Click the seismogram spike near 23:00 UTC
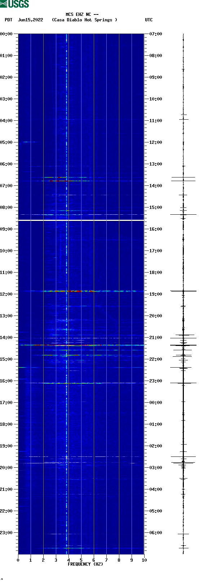This screenshot has height=583, width=199. click(183, 383)
